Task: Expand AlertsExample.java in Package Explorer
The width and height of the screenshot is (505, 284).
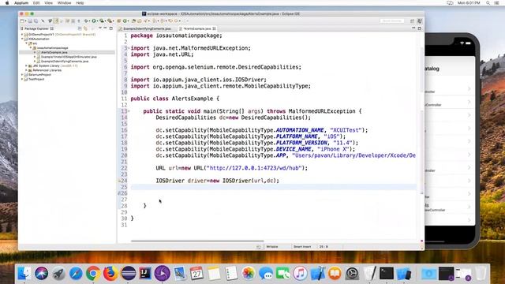Action: click(x=35, y=52)
